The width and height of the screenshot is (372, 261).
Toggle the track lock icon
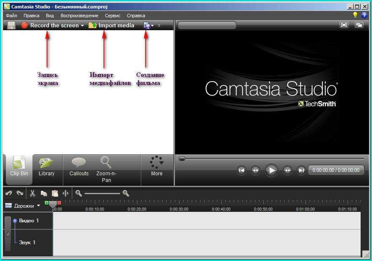[8, 234]
